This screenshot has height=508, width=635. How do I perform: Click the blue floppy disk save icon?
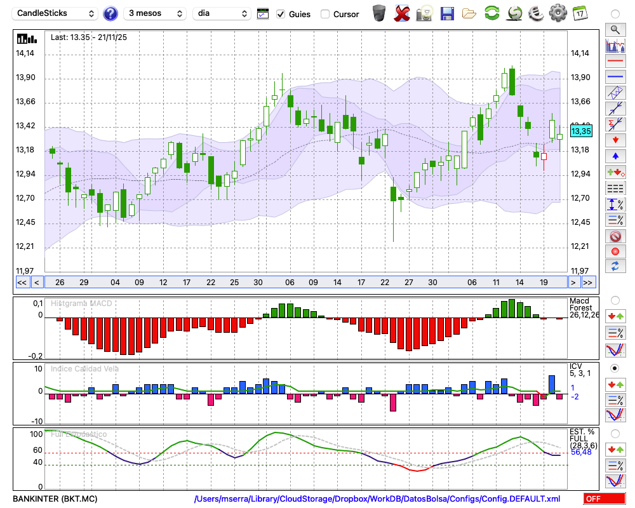(447, 13)
